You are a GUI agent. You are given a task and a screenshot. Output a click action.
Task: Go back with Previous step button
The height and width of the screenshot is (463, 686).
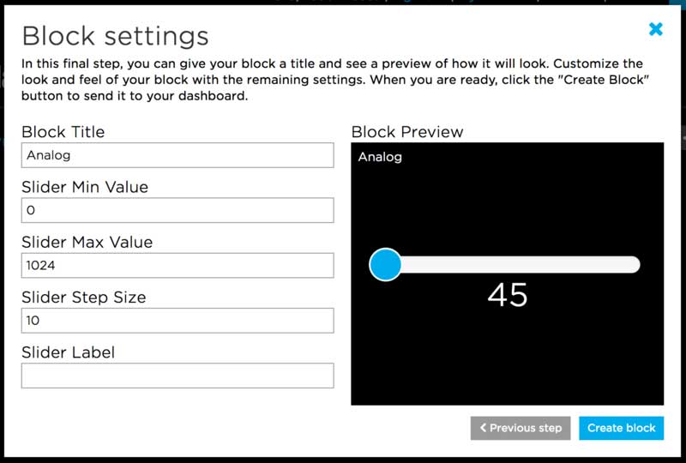pyautogui.click(x=521, y=428)
